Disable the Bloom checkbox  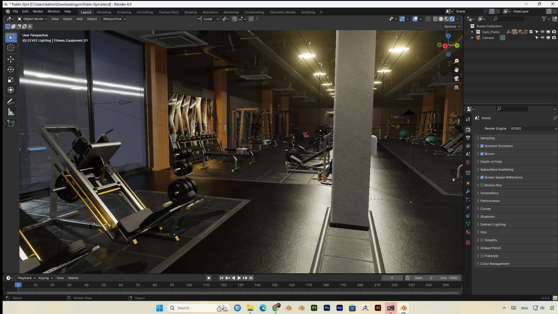pyautogui.click(x=482, y=154)
